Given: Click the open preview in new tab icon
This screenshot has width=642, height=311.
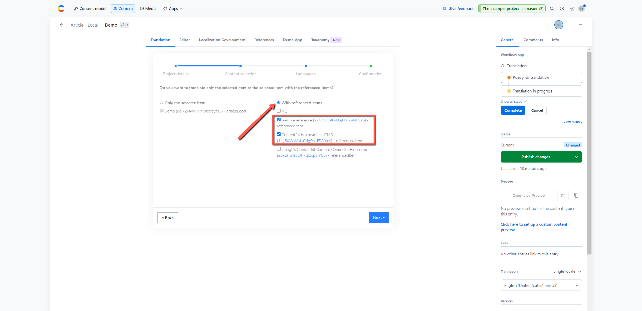Looking at the screenshot, I should [563, 196].
